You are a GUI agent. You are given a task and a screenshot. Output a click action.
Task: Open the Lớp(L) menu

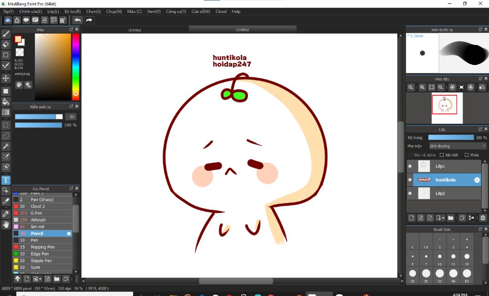coord(53,11)
